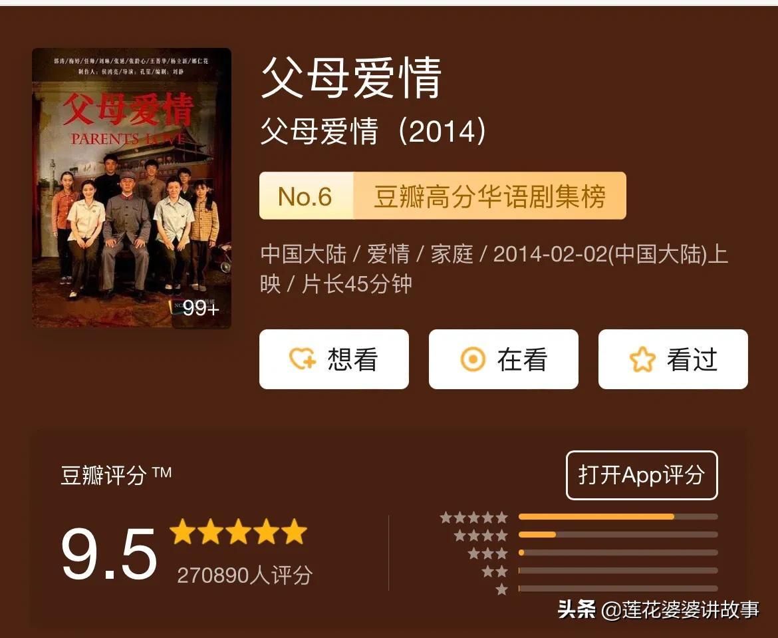Click the four-star percentage bar
The width and height of the screenshot is (778, 638).
click(618, 535)
